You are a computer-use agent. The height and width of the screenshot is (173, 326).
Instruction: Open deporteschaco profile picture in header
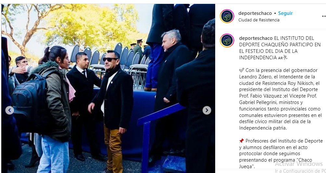click(x=227, y=16)
